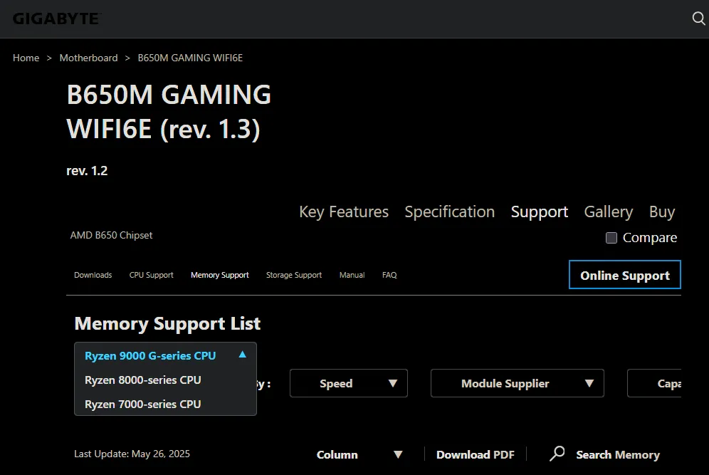Click Download PDF
This screenshot has width=709, height=475.
click(476, 454)
